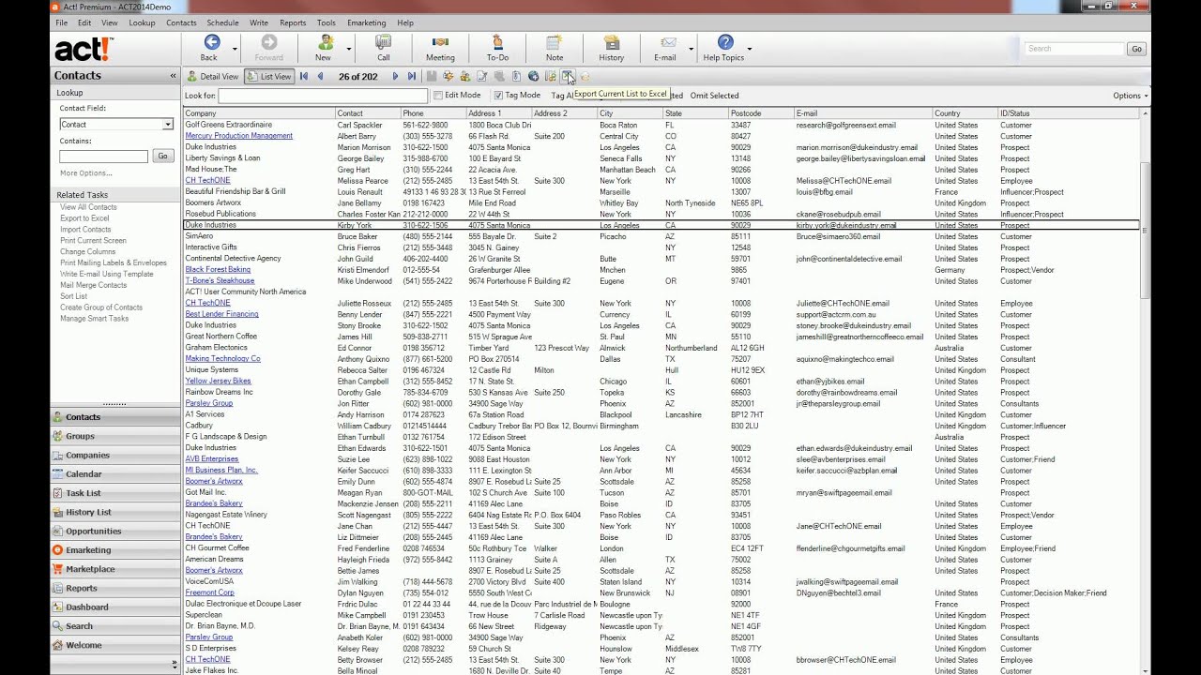Expand the E-mail button dropdown arrow
This screenshot has height=675, width=1201.
[x=692, y=48]
